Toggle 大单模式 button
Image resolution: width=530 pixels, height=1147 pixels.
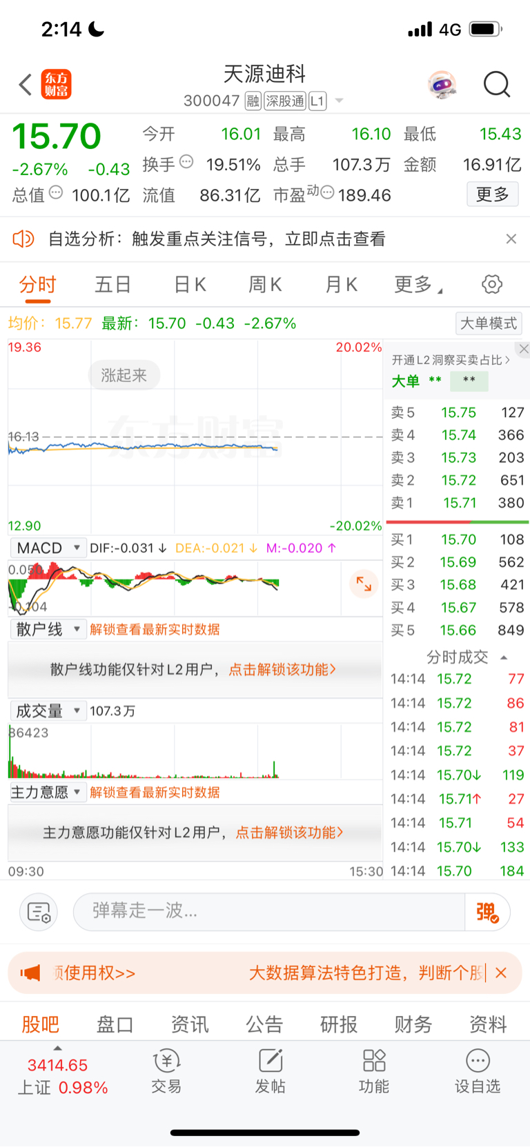[489, 323]
